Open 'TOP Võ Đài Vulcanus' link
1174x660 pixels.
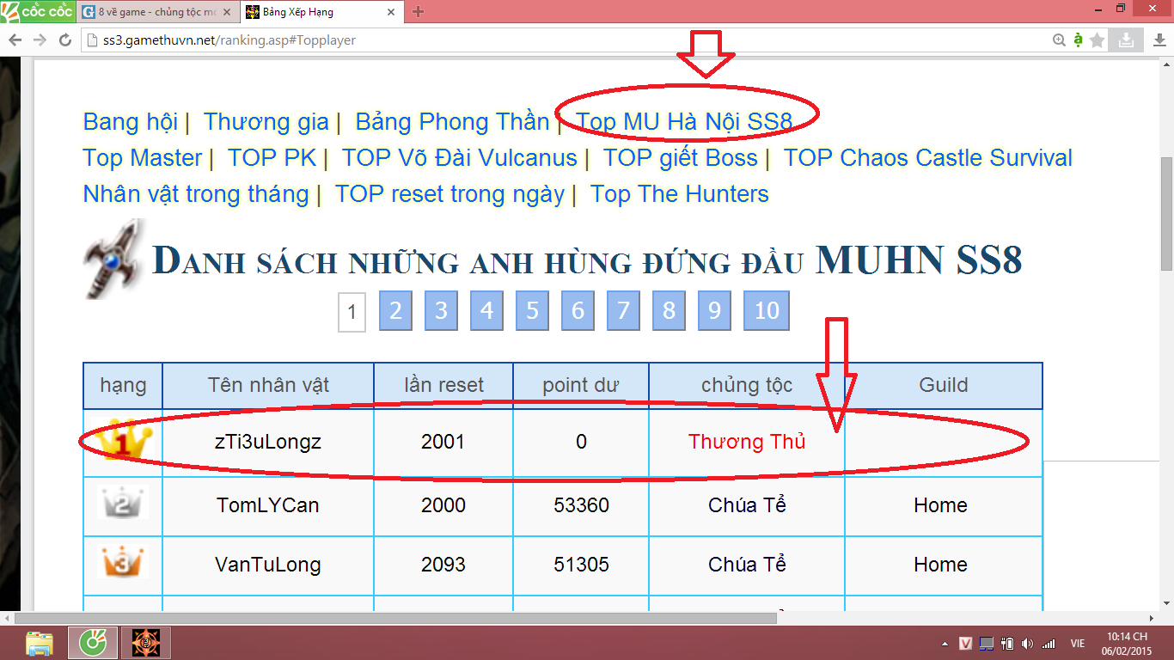(459, 158)
